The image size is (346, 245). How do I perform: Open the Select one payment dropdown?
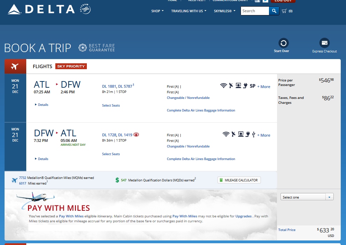point(307,197)
